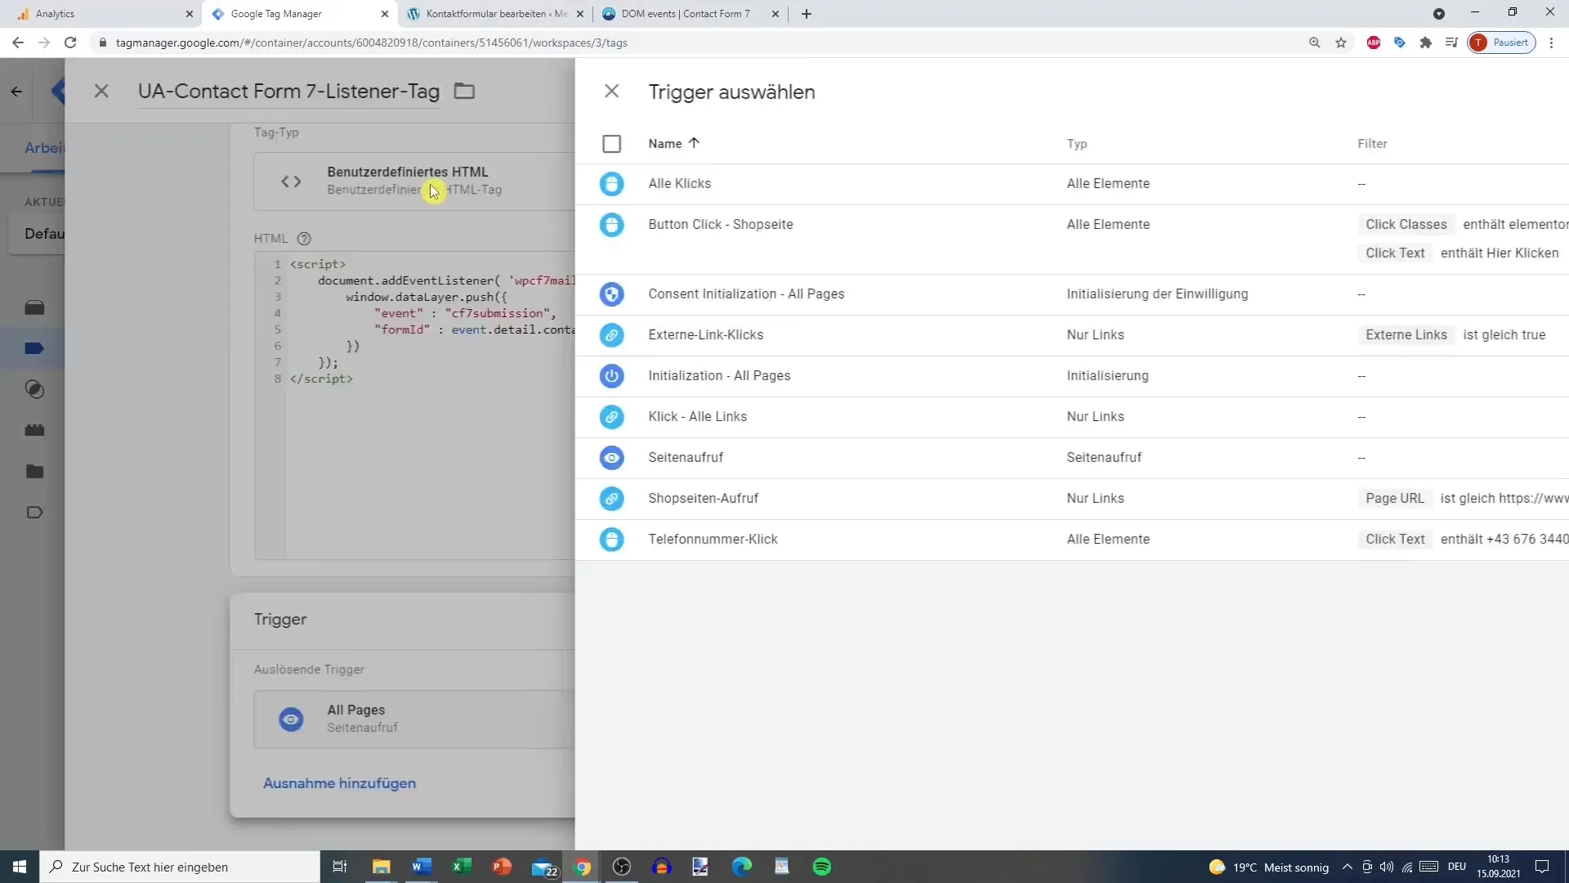Switch to DOM events Contact Form 7 tab
Image resolution: width=1569 pixels, height=883 pixels.
click(x=690, y=14)
